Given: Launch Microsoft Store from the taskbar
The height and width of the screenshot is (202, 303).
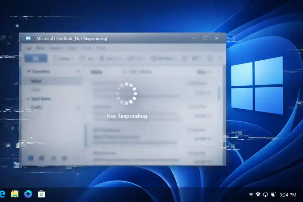Looking at the screenshot, I should click(41, 194).
